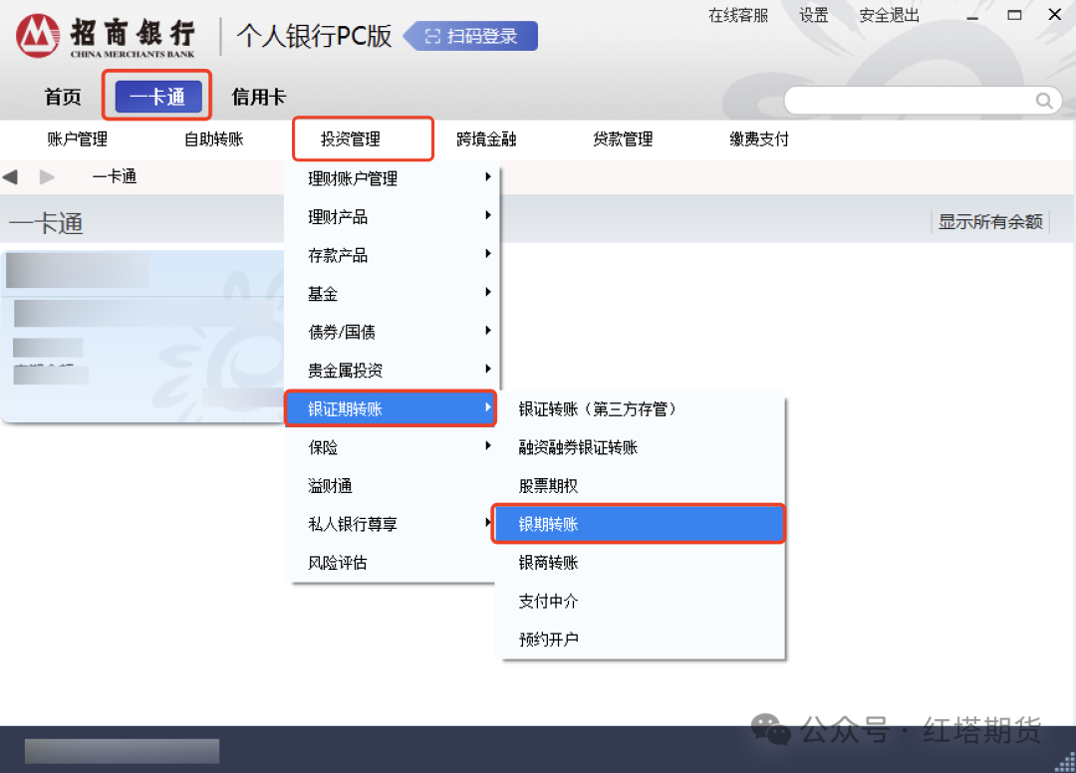The image size is (1076, 773).
Task: Switch to the 信用卡 tab
Action: click(x=258, y=97)
